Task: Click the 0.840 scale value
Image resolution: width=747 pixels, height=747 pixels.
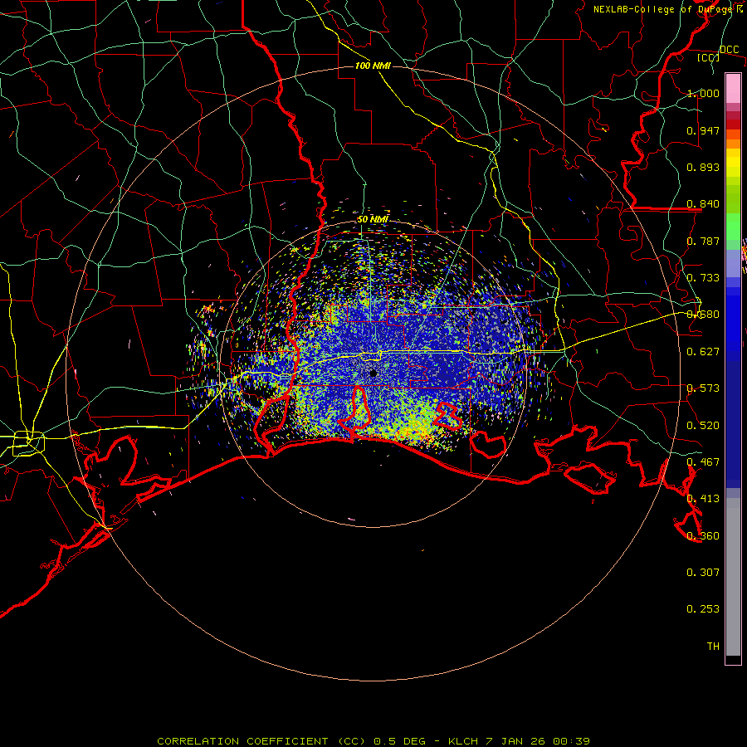Action: pyautogui.click(x=703, y=204)
